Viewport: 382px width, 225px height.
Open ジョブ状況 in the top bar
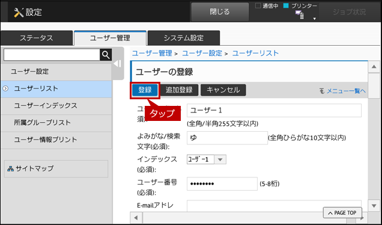coord(350,12)
